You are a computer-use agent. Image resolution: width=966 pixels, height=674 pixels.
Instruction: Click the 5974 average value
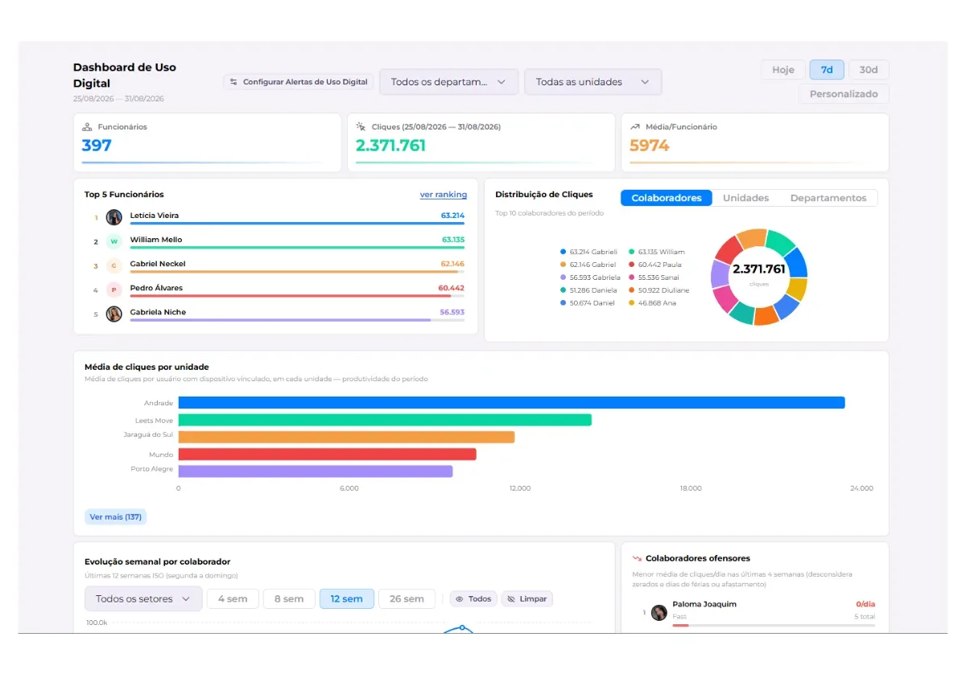(650, 146)
